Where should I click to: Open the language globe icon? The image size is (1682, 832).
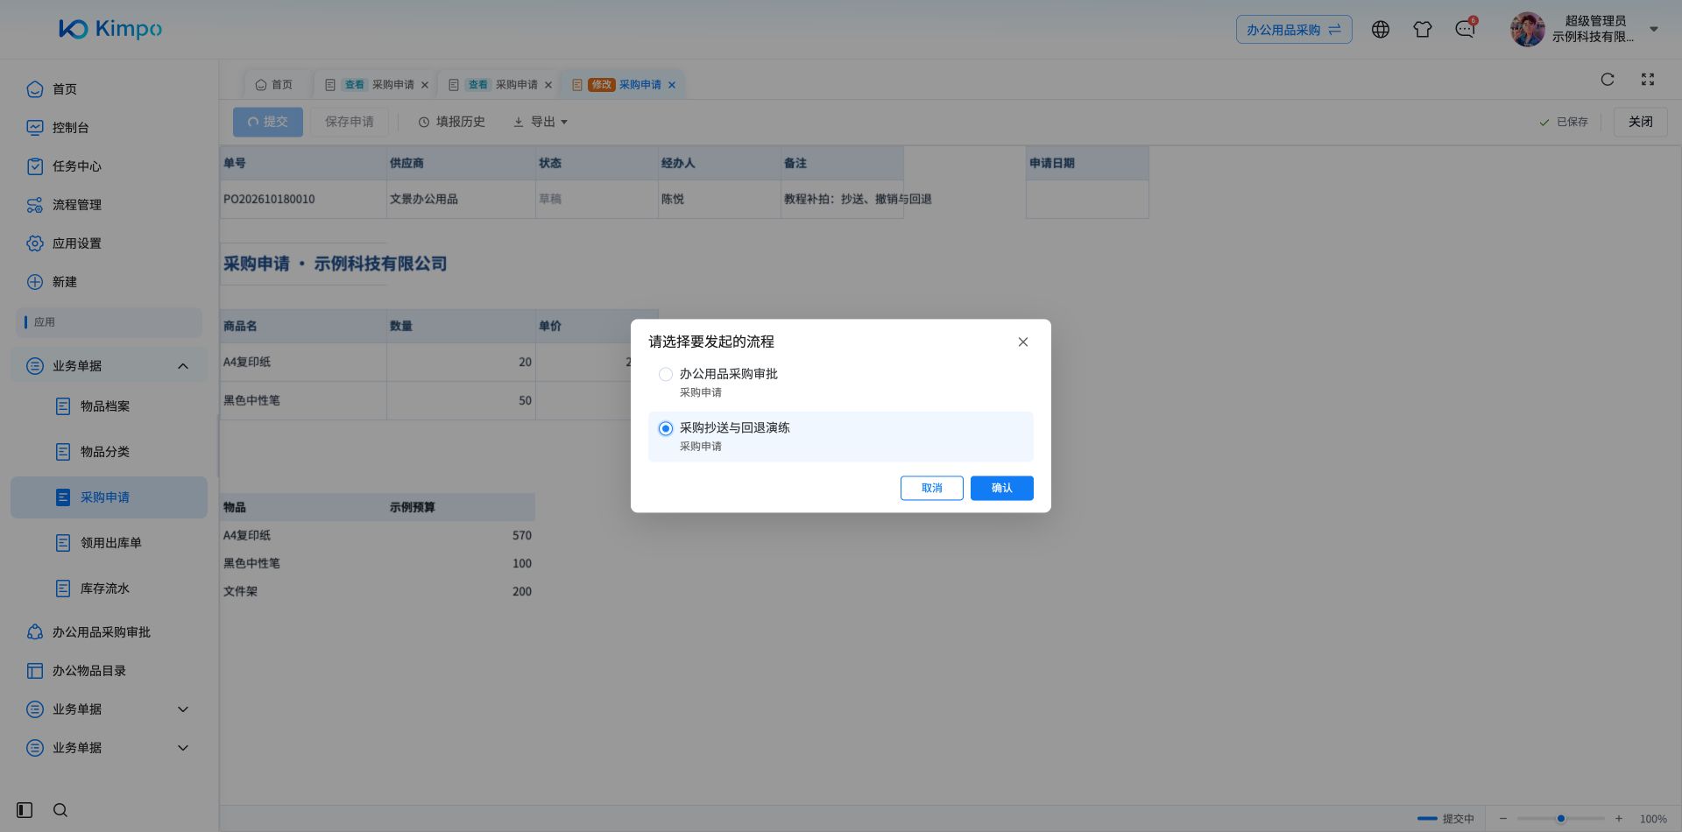(x=1381, y=29)
